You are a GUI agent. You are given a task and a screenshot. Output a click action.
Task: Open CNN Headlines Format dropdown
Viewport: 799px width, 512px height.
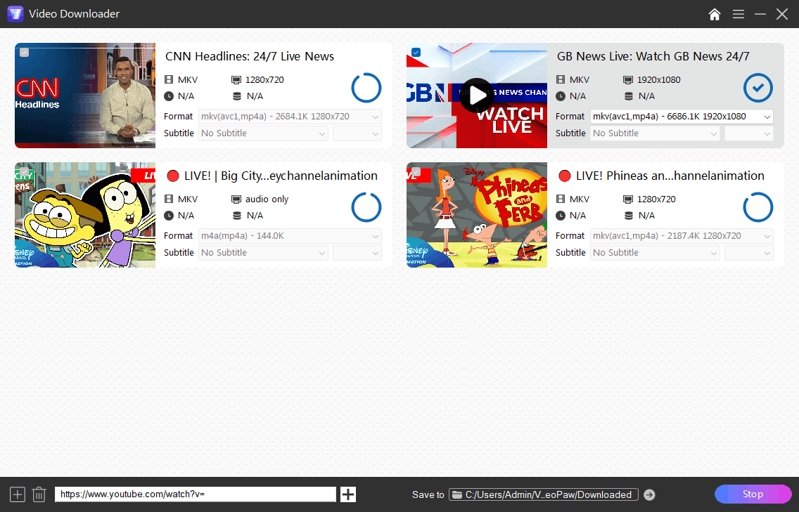click(x=290, y=117)
